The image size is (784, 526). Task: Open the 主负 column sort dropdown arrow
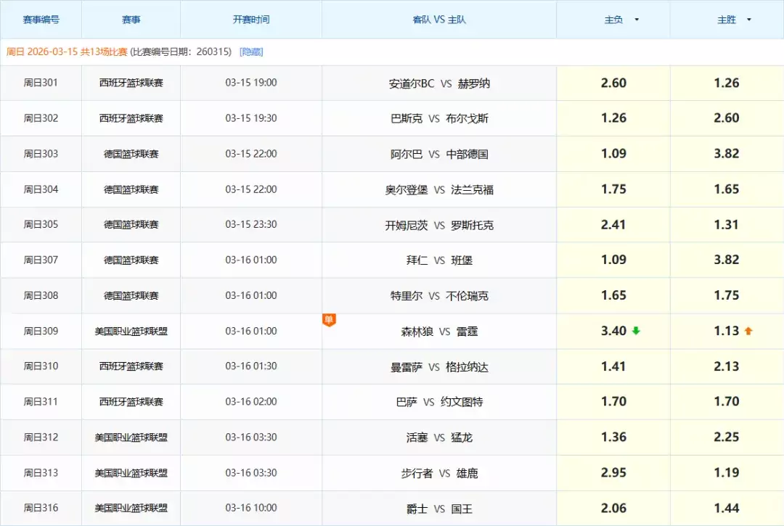click(637, 20)
